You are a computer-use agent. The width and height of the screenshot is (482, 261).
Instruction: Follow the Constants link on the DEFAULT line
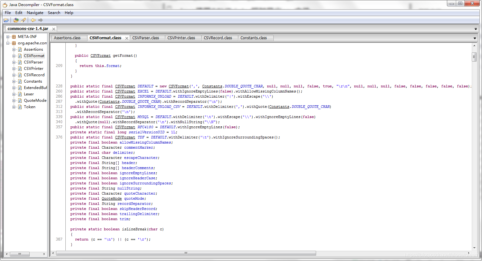(x=212, y=86)
